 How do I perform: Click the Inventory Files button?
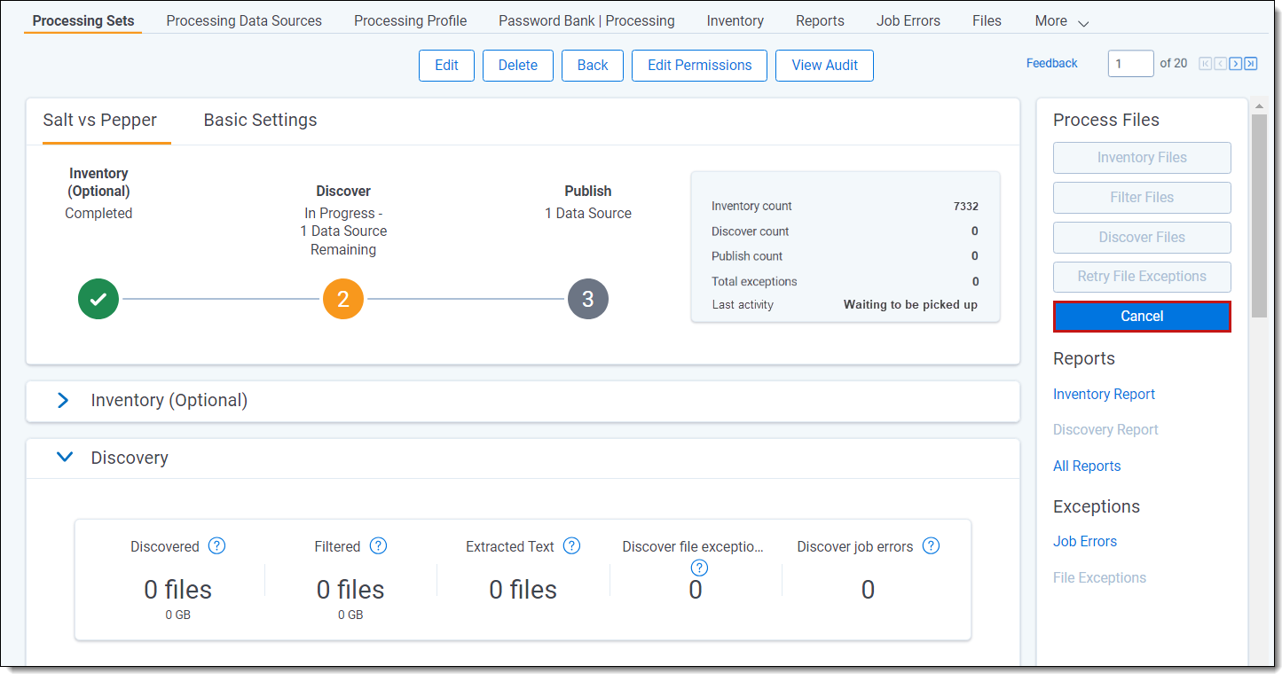pyautogui.click(x=1142, y=158)
